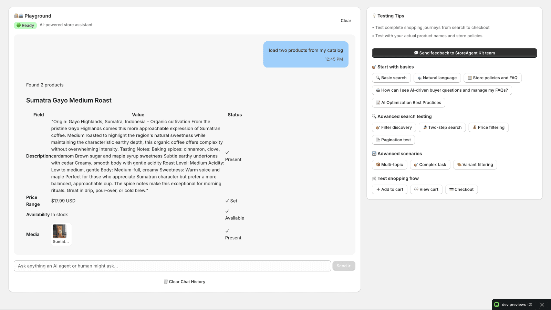Click the Test shopping flow cart icon
The image size is (551, 310).
tap(374, 178)
